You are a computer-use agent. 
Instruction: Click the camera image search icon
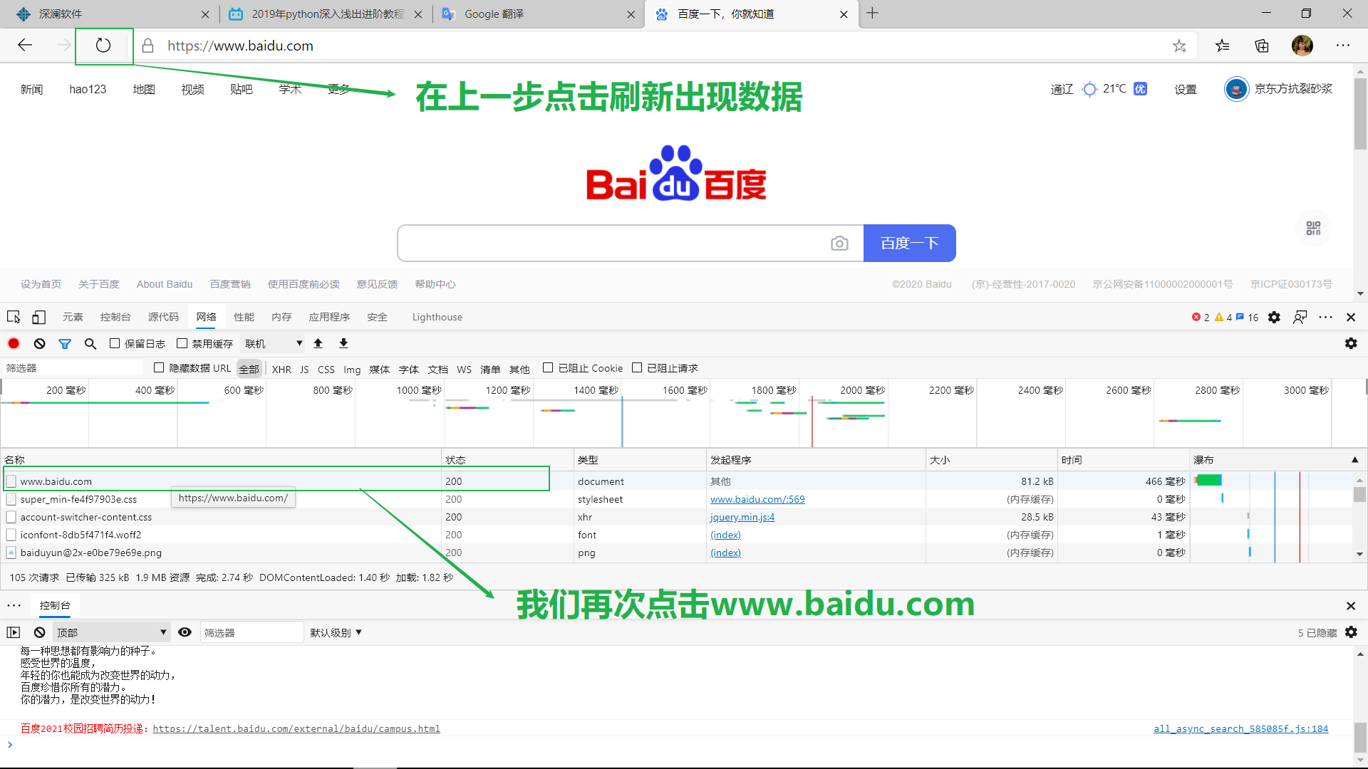point(839,244)
